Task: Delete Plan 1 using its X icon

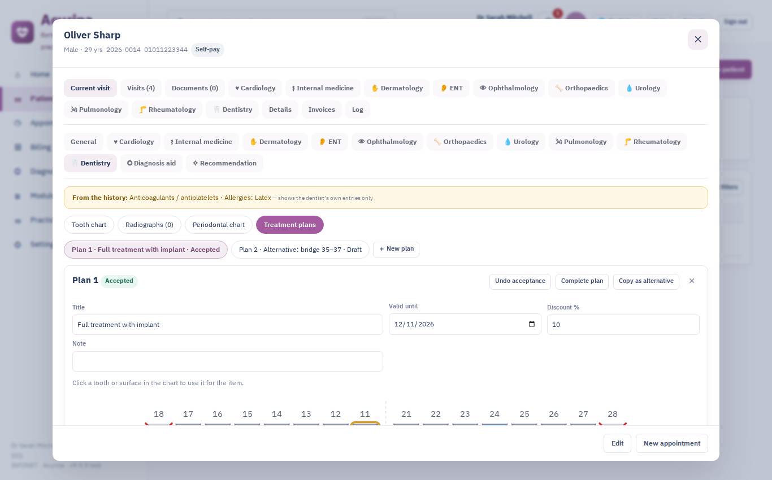Action: (x=692, y=281)
